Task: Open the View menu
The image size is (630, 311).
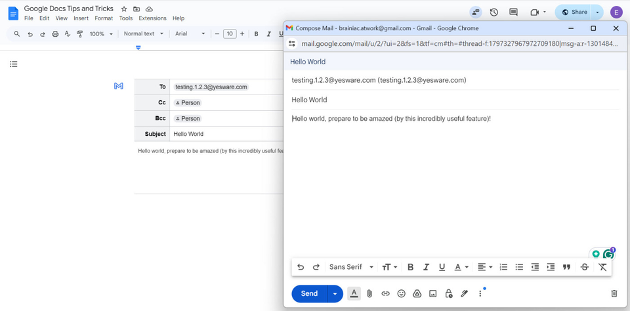Action: coord(62,18)
